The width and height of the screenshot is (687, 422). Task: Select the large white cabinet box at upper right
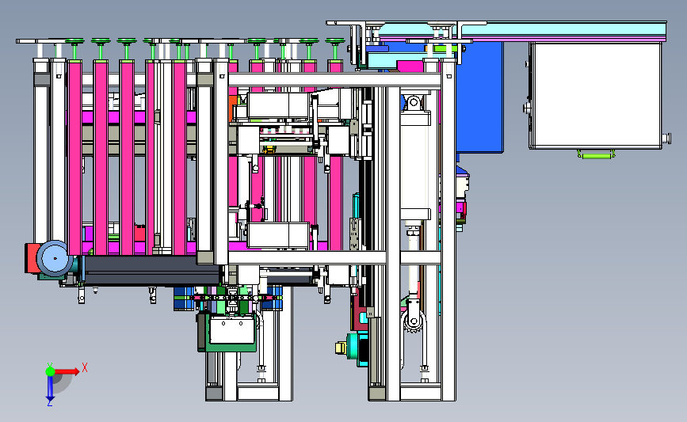[x=595, y=96]
